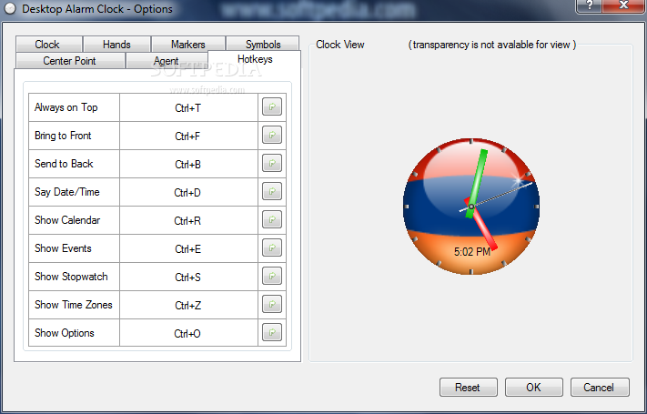This screenshot has width=647, height=414.
Task: Click the edit icon for Say Date/Time hotkey
Action: point(272,191)
